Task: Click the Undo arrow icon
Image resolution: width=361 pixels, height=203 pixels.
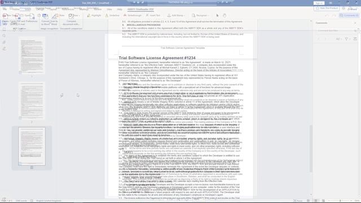Action: (327, 15)
